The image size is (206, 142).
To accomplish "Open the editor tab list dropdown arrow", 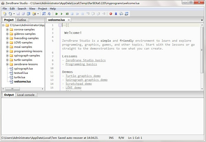I will click(202, 20).
